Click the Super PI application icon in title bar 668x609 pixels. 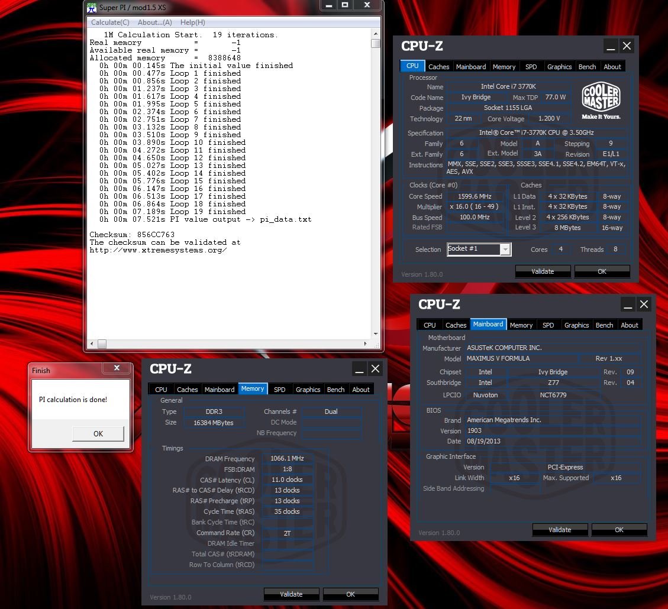tap(92, 7)
